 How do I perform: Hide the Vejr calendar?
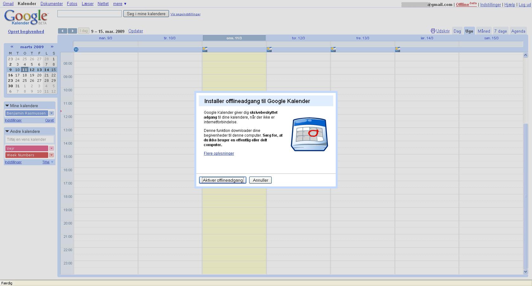[26, 148]
